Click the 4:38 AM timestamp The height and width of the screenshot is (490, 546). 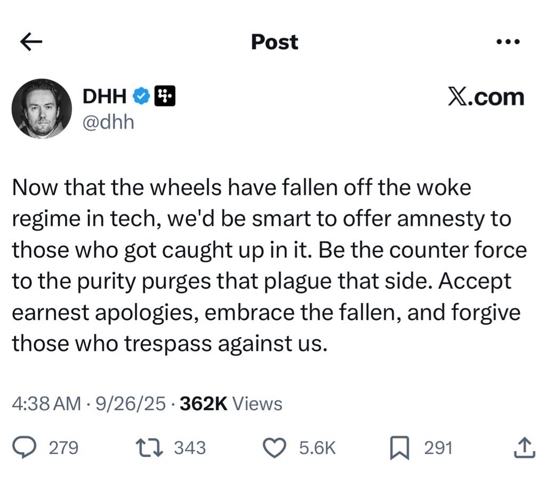click(46, 404)
